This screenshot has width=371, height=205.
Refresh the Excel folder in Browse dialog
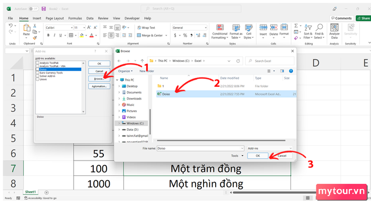tap(238, 61)
